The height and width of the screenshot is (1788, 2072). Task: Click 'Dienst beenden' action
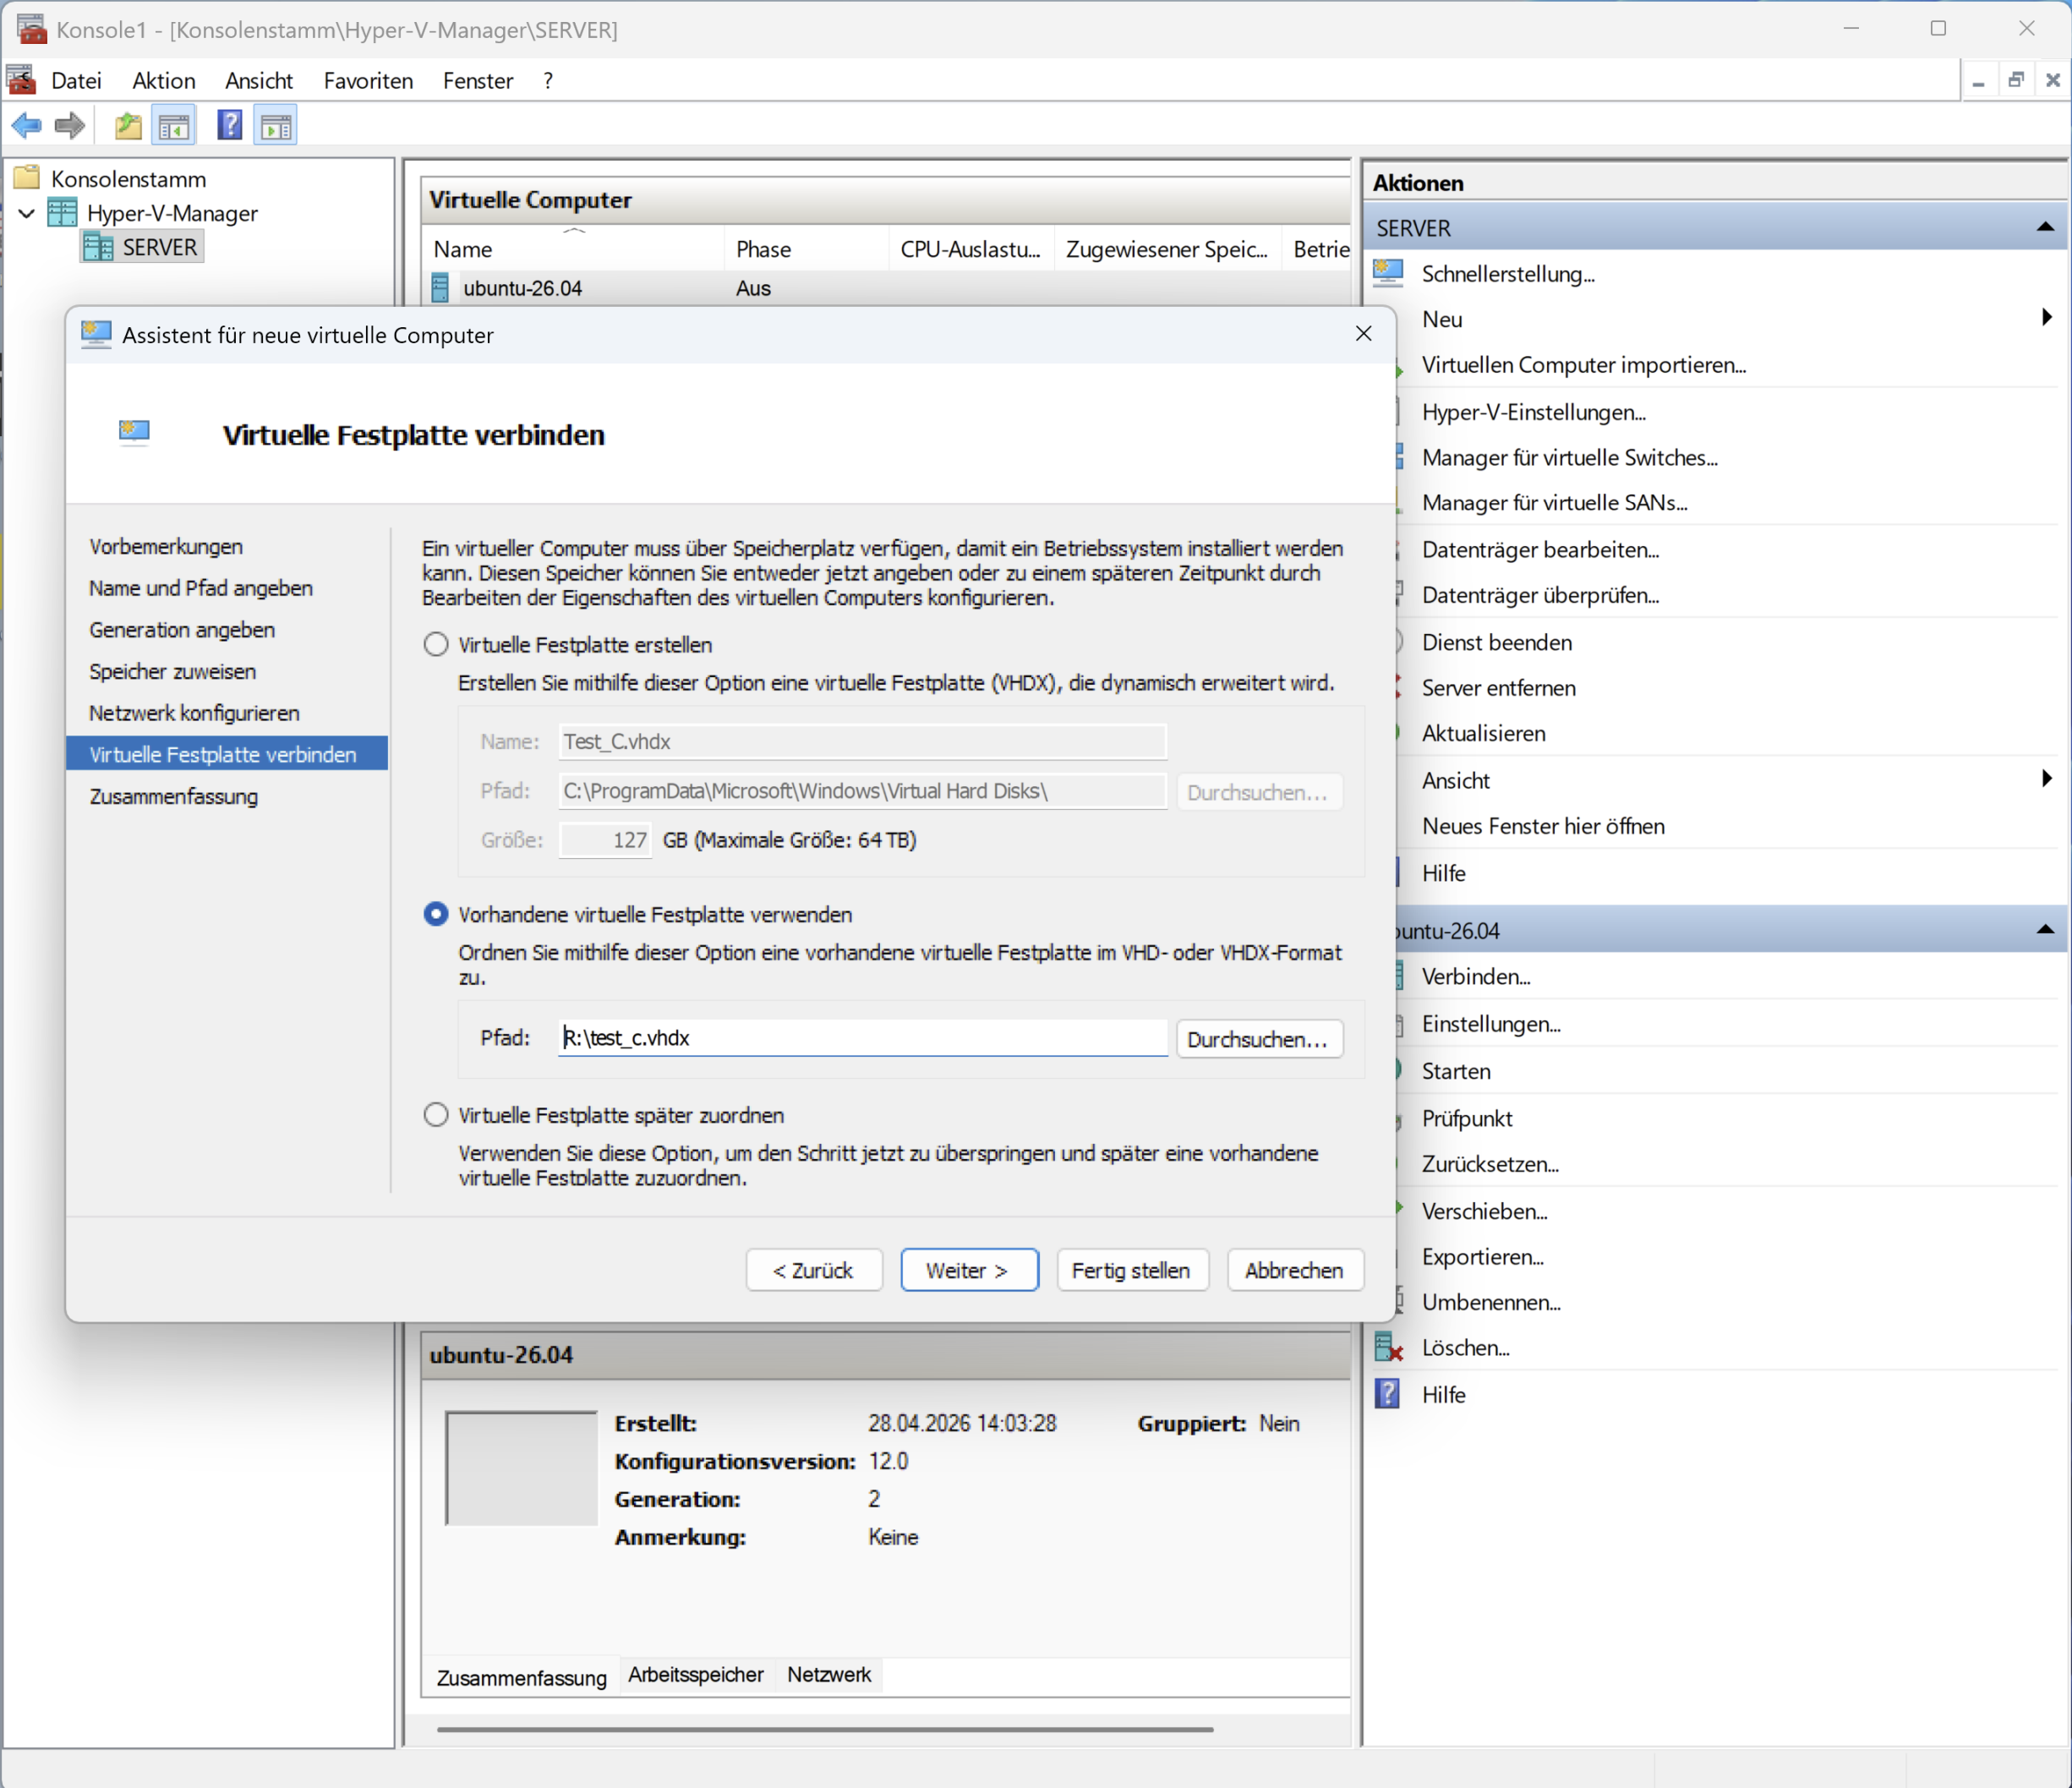click(1497, 642)
